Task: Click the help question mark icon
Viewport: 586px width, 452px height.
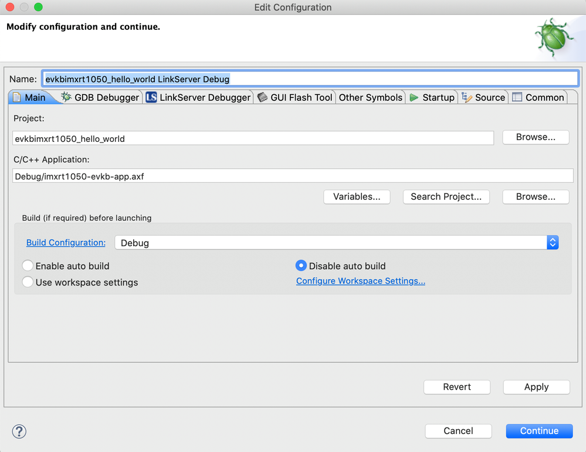Action: pos(19,431)
